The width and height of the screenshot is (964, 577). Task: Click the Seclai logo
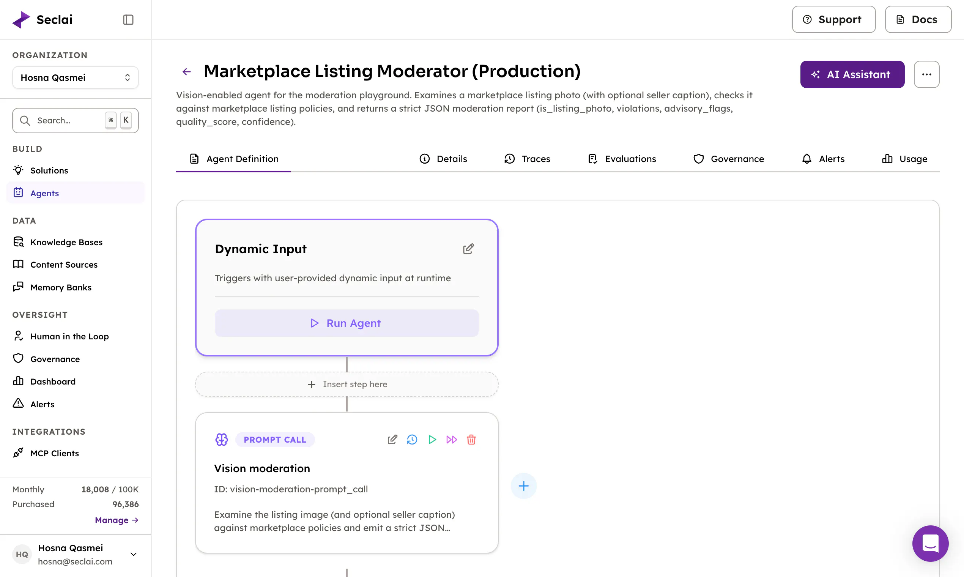tap(43, 19)
